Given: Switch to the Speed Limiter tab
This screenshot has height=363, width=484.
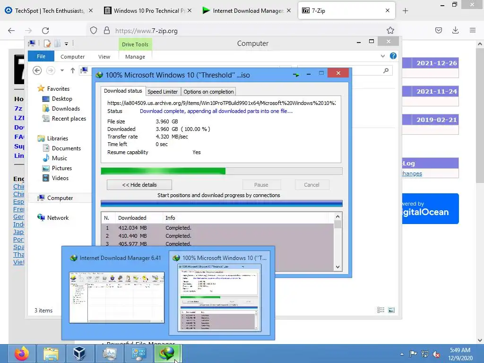Looking at the screenshot, I should (163, 92).
